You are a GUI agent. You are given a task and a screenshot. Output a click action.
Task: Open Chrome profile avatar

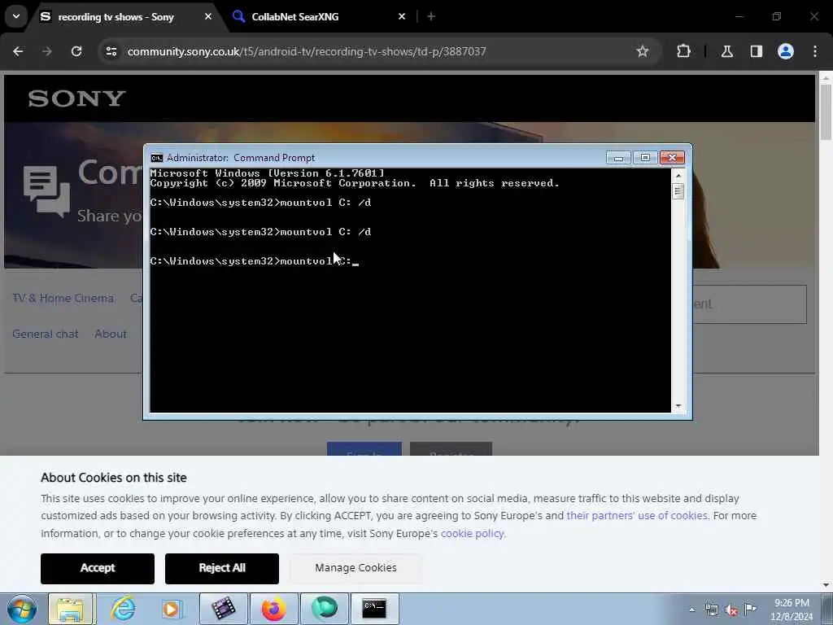point(786,51)
